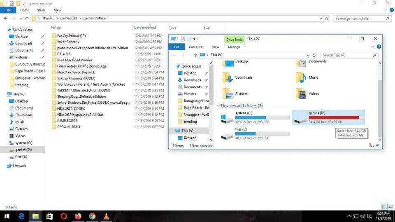Viewport: 395px width, 222px height.
Task: Switch games installer window to details view
Action: click(384, 207)
